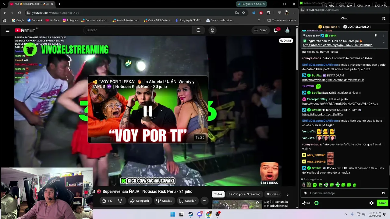
Task: Open the discord.gg link in chat
Action: pyautogui.click(x=323, y=115)
